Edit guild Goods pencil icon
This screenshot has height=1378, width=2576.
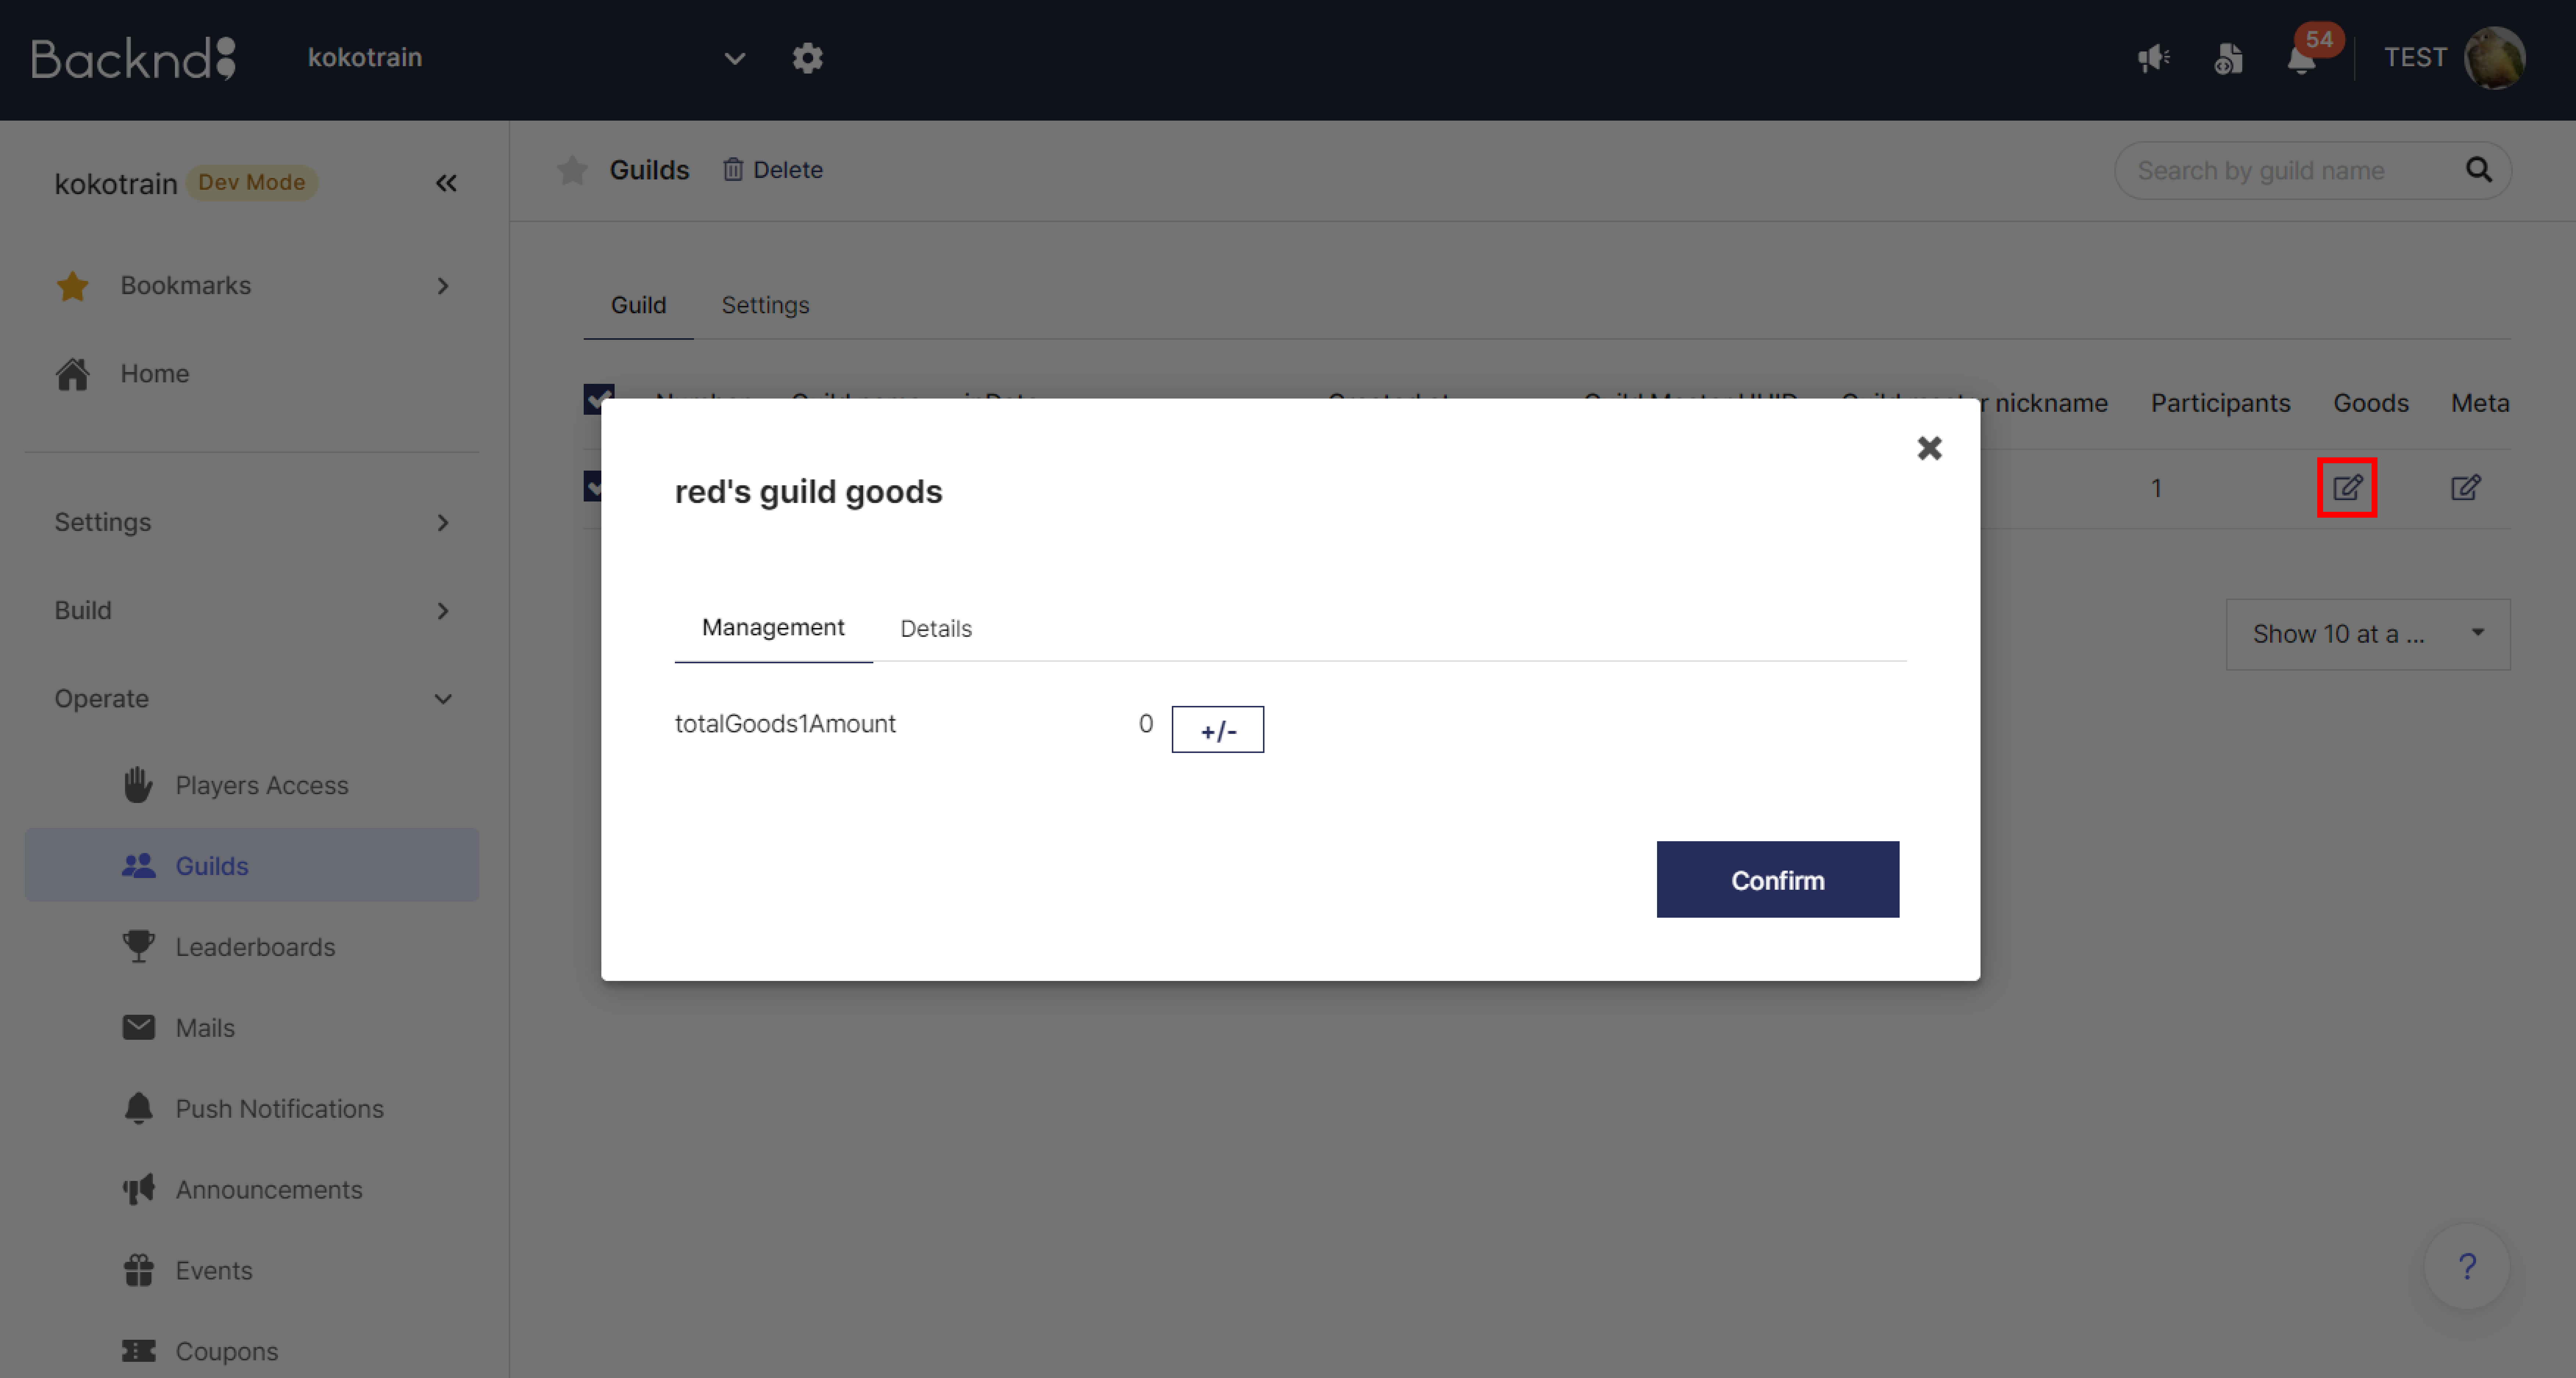2347,488
